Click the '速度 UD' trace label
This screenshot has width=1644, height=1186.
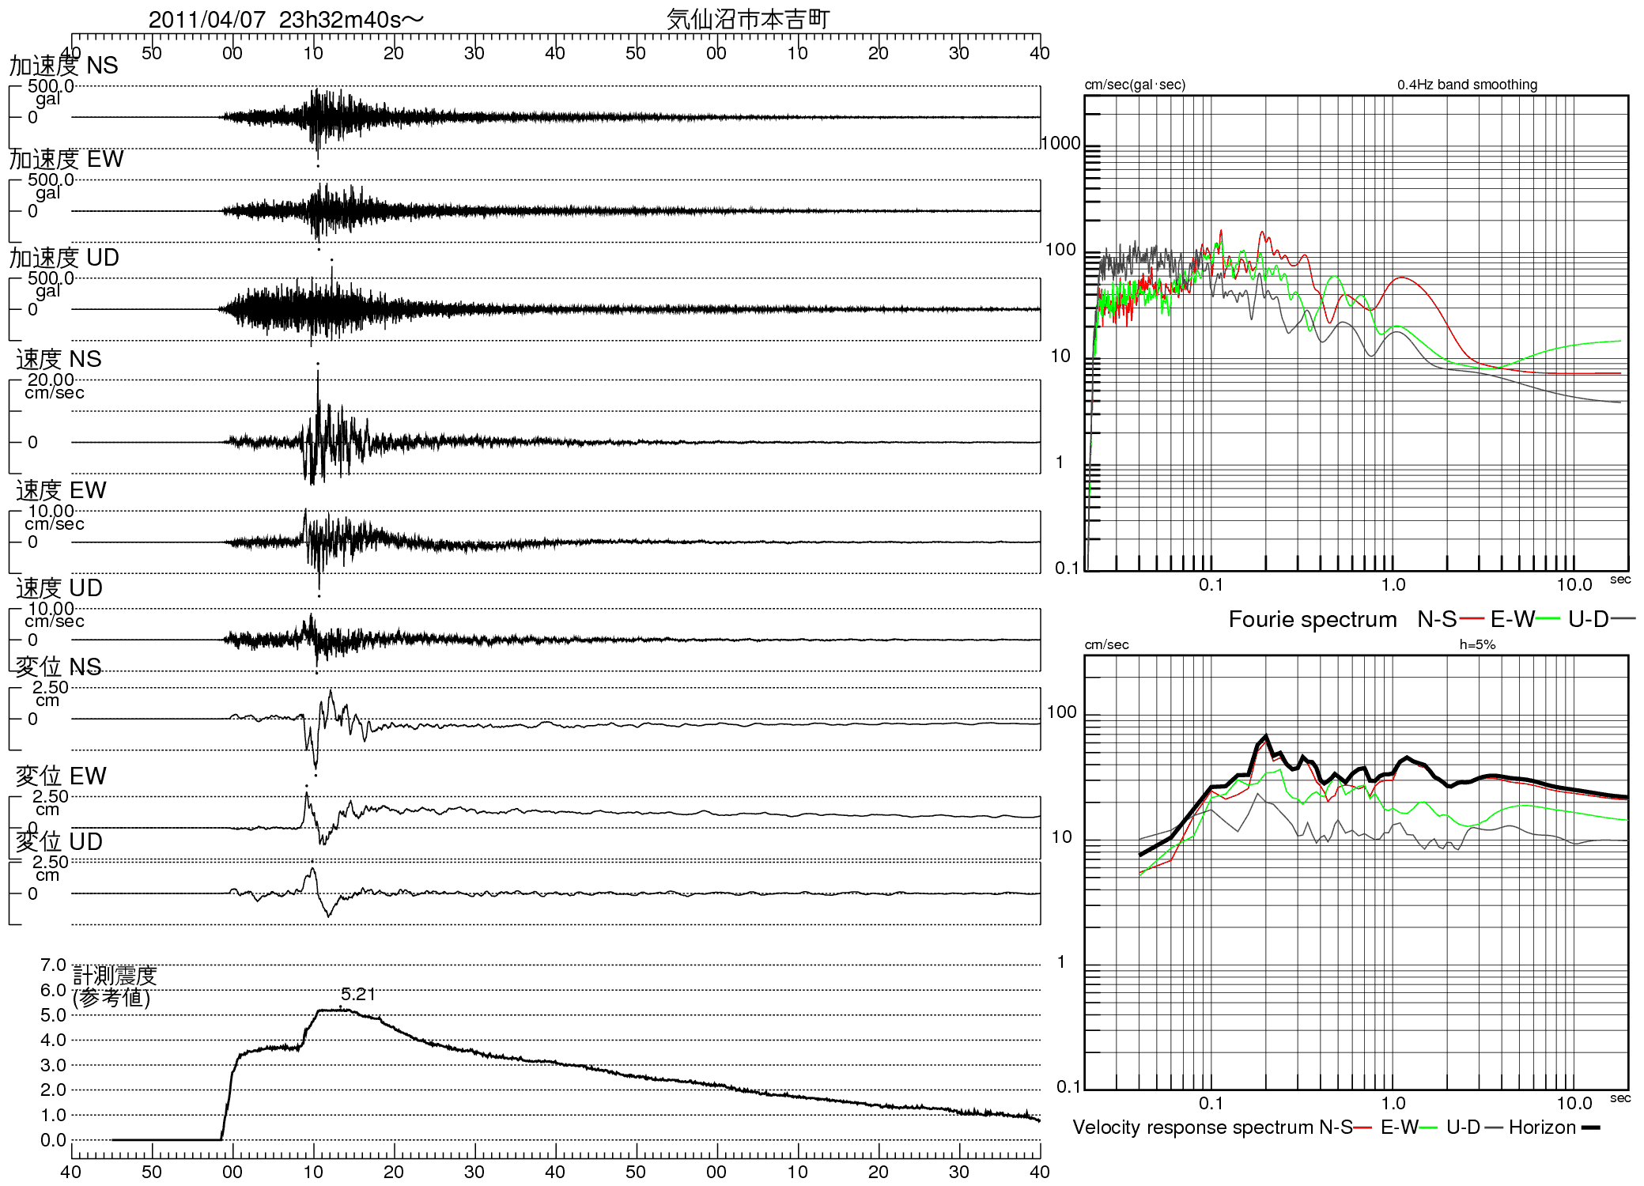pyautogui.click(x=59, y=588)
